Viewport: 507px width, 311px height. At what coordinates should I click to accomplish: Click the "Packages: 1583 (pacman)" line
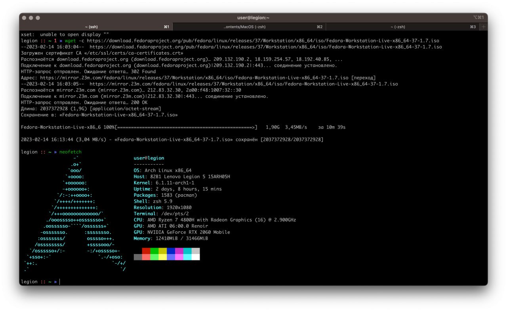coord(166,195)
